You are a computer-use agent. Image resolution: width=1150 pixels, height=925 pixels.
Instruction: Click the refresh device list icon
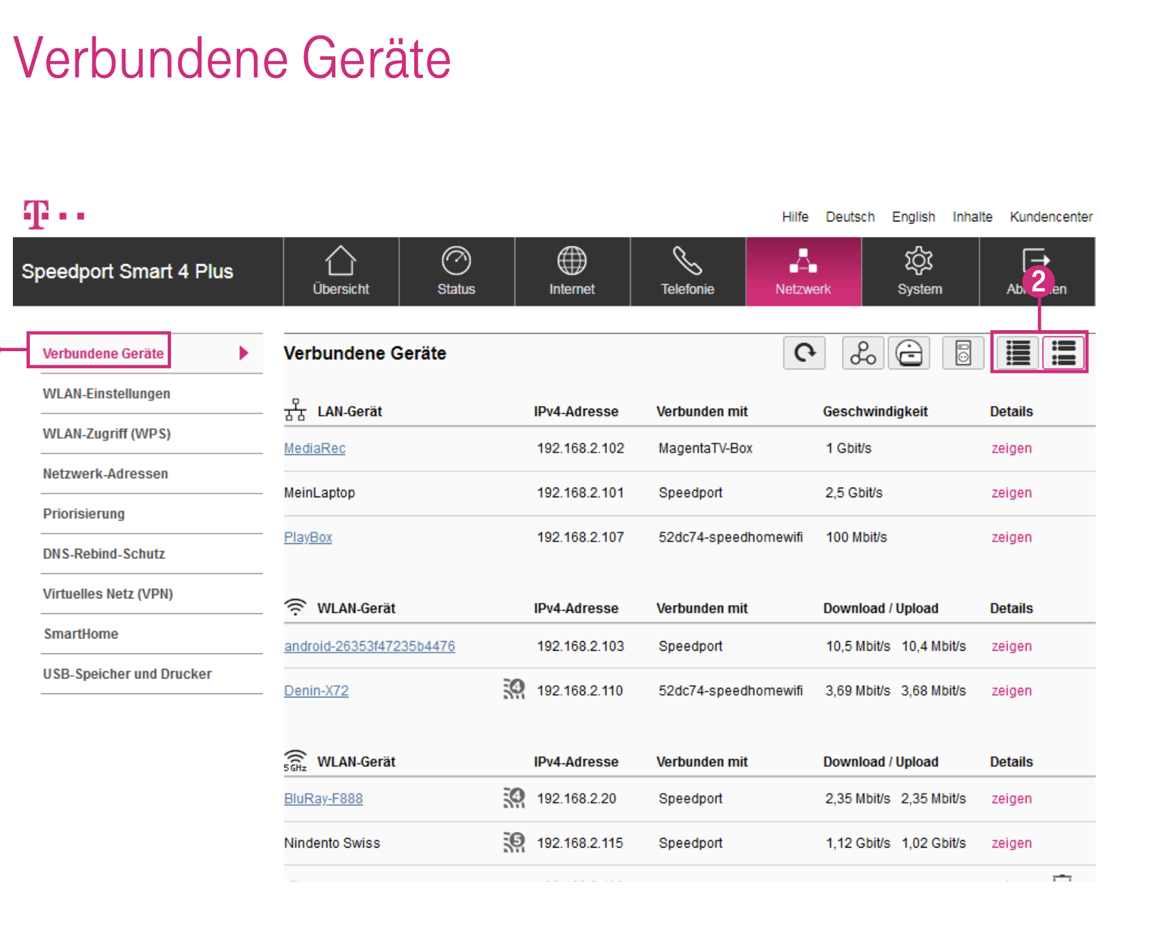point(804,353)
